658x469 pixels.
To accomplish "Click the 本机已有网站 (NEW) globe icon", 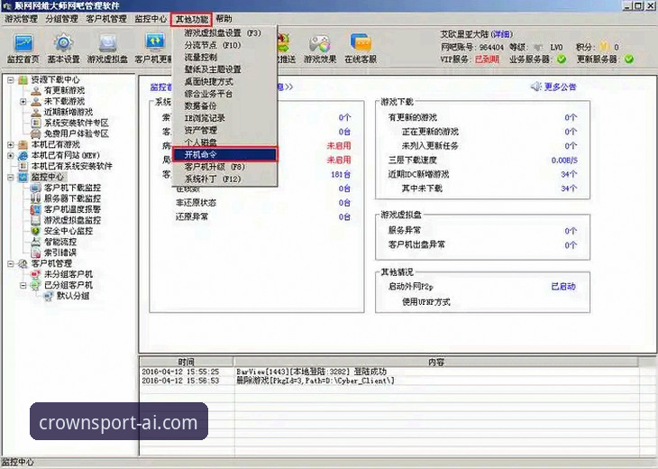I will [x=23, y=155].
